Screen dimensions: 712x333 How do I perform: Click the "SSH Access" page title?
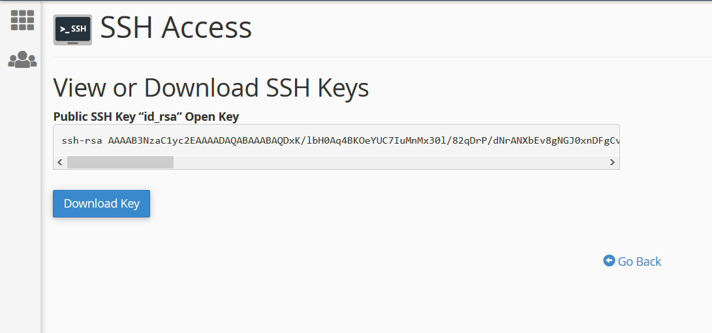pyautogui.click(x=176, y=28)
